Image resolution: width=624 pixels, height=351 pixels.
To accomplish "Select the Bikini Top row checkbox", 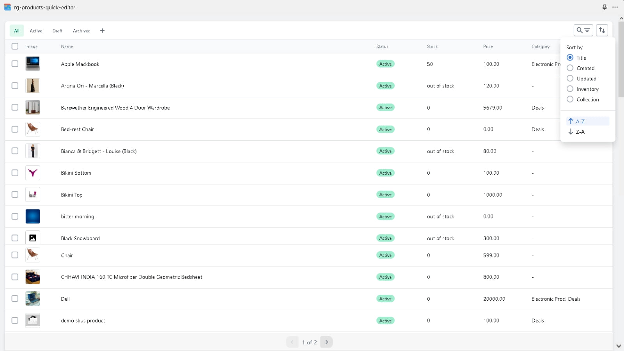I will pos(15,195).
